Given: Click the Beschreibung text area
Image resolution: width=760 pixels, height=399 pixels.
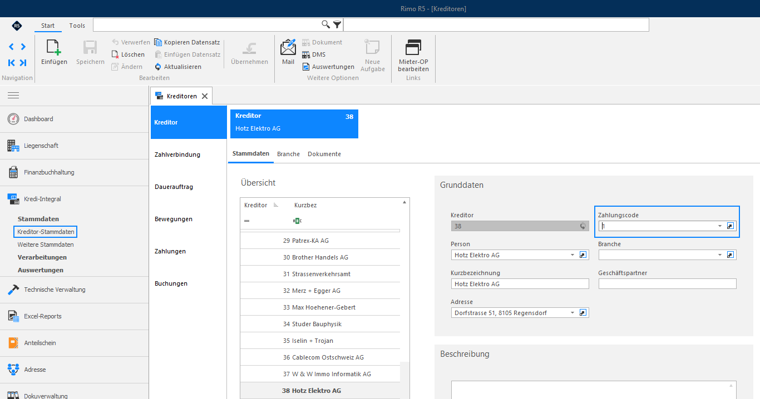Looking at the screenshot, I should click(x=594, y=390).
